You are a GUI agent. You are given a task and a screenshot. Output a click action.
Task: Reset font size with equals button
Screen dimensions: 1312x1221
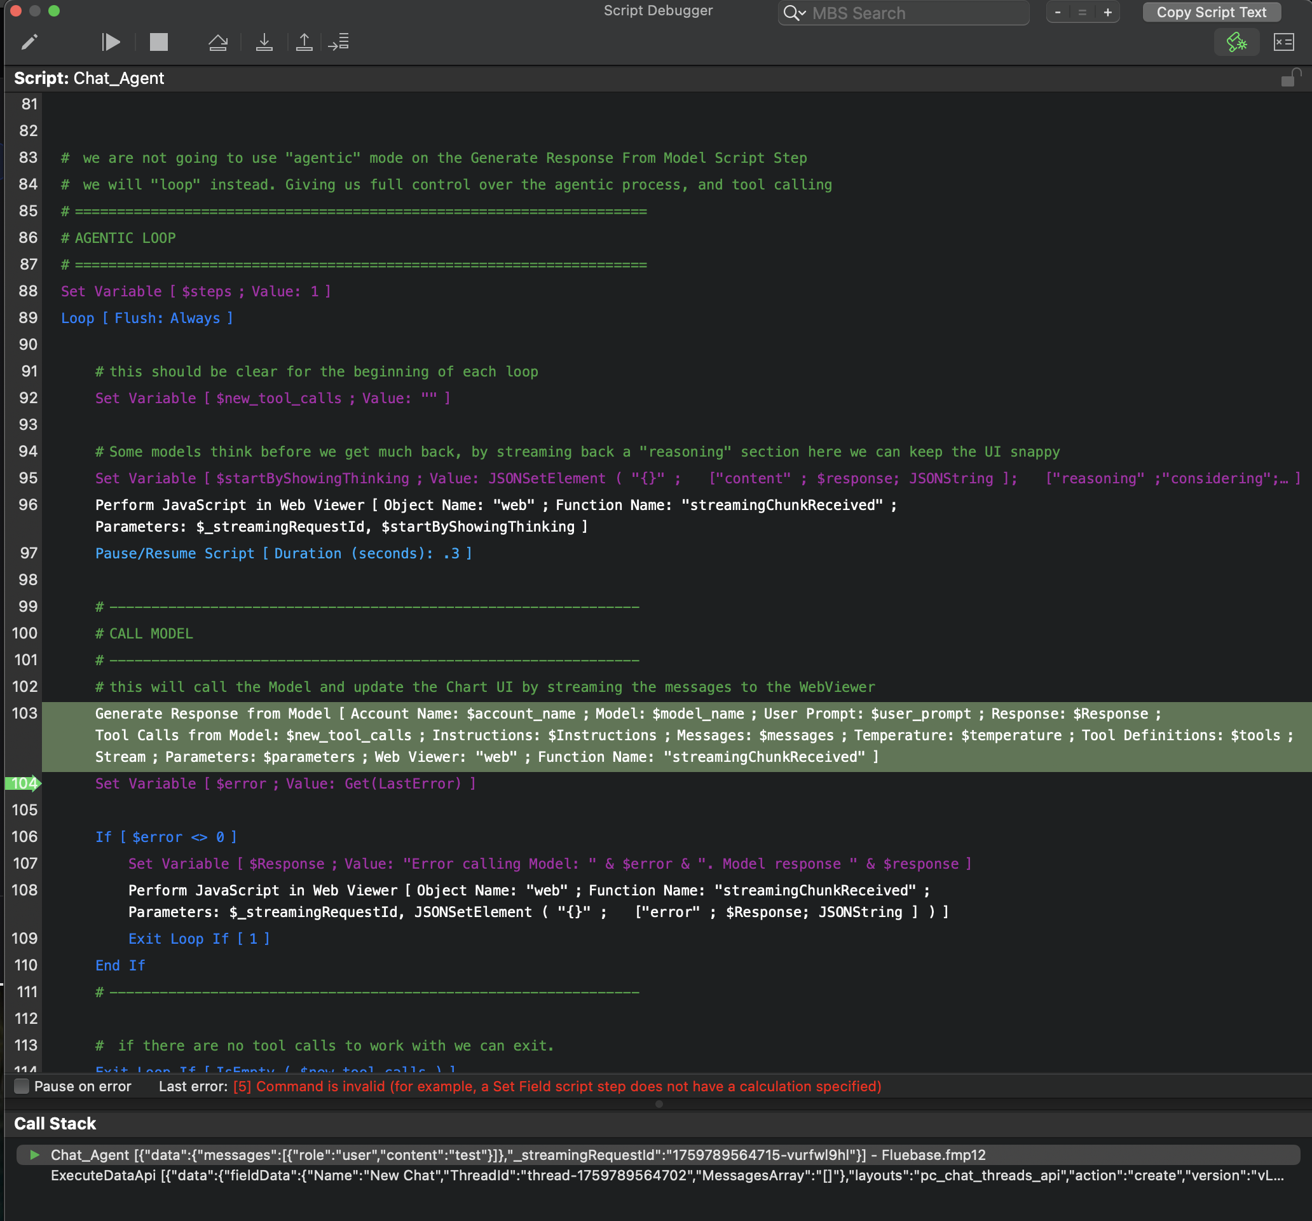1083,13
